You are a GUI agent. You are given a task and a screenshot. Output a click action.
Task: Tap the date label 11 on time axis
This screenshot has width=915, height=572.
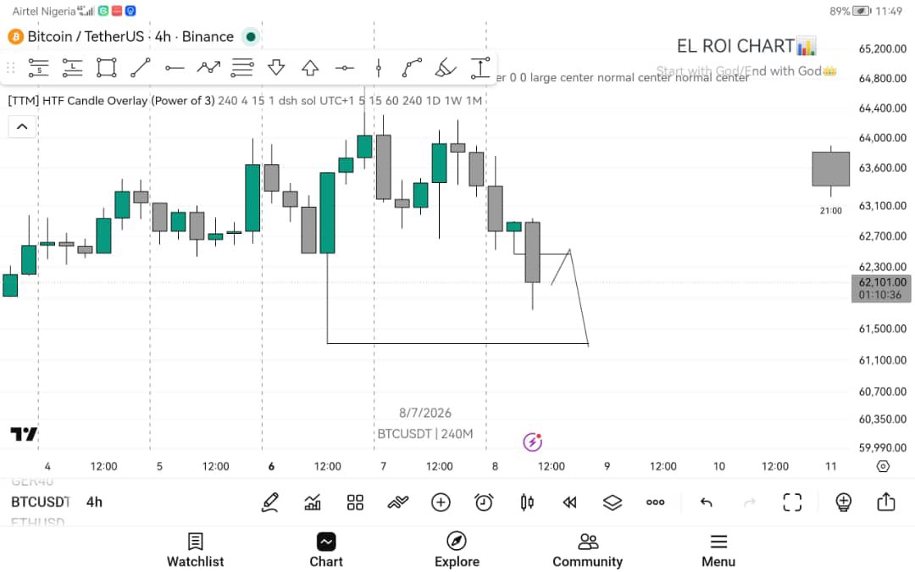pyautogui.click(x=830, y=466)
